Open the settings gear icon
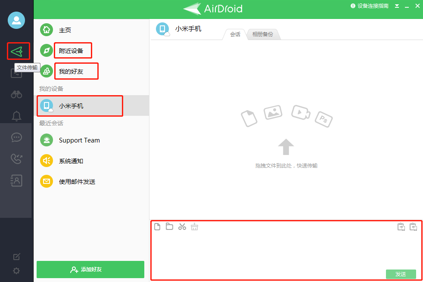Screen dimensions: 423x282 click(x=16, y=271)
